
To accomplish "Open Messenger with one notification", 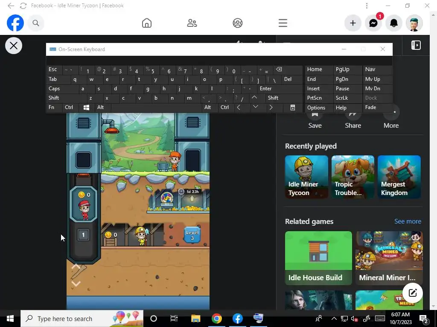I will click(373, 23).
